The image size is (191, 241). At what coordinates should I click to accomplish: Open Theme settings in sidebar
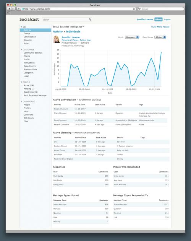click(27, 56)
